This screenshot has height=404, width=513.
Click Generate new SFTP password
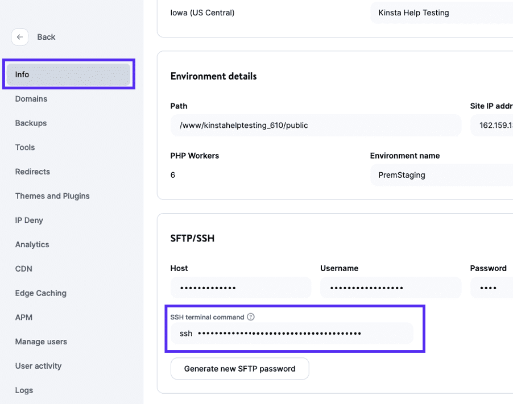click(239, 368)
